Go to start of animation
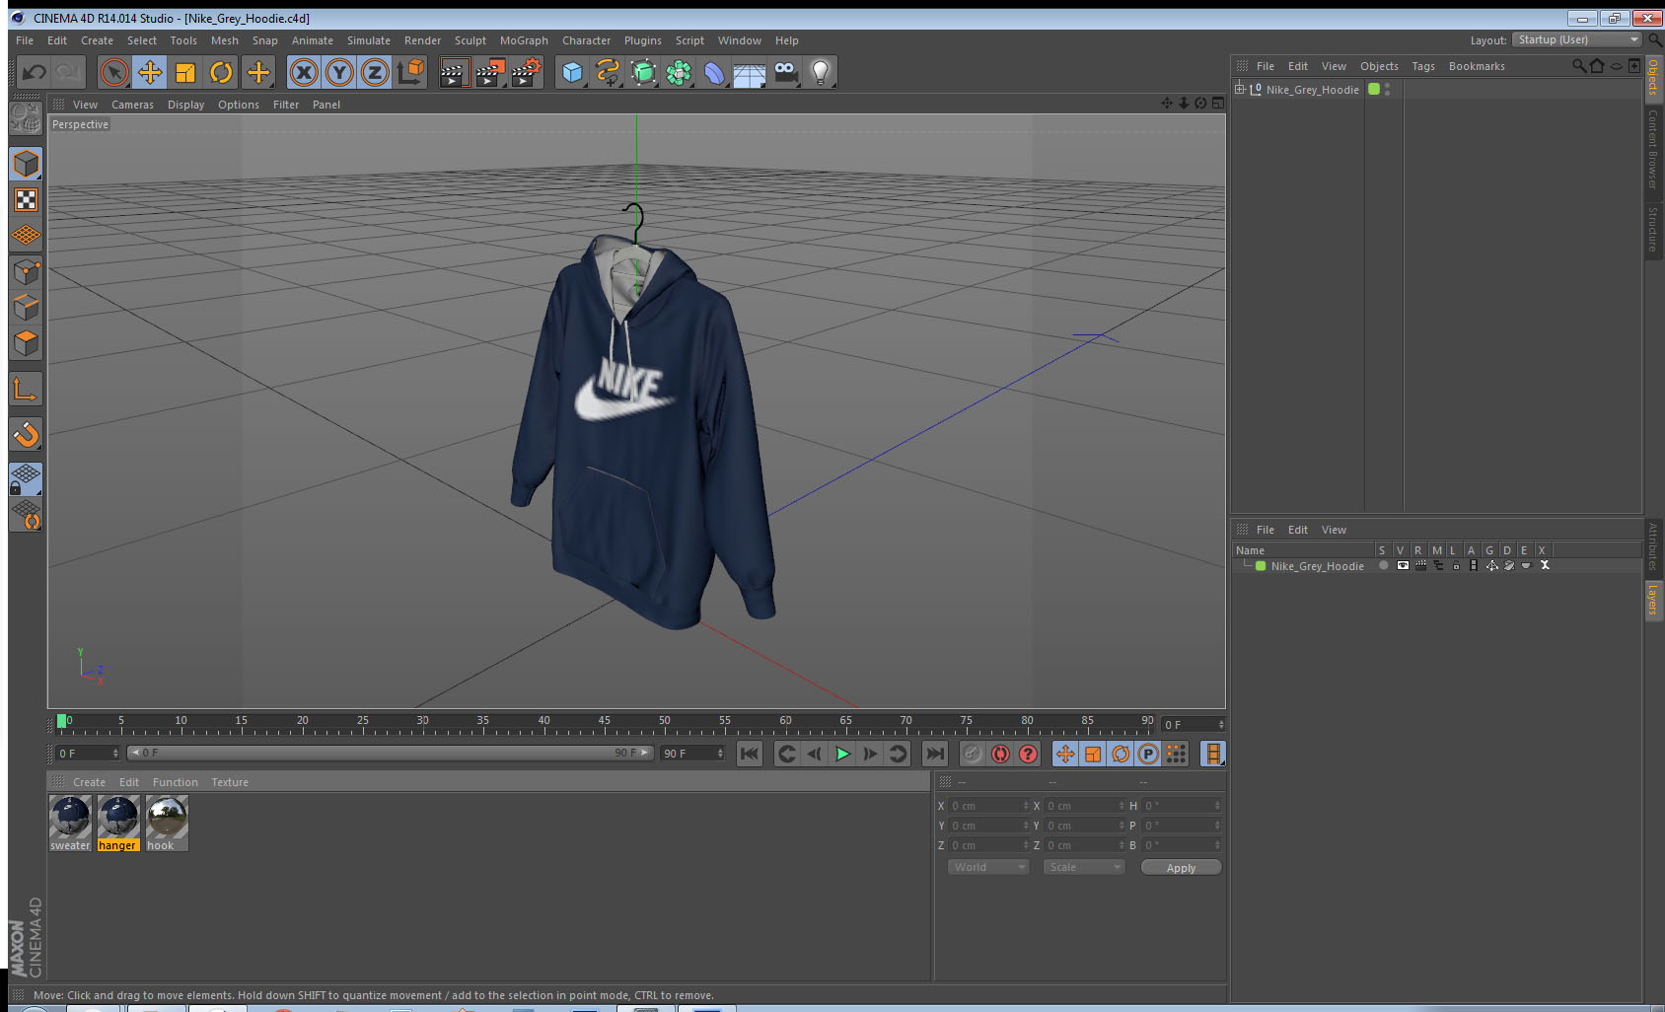Viewport: 1665px width, 1012px height. (750, 754)
